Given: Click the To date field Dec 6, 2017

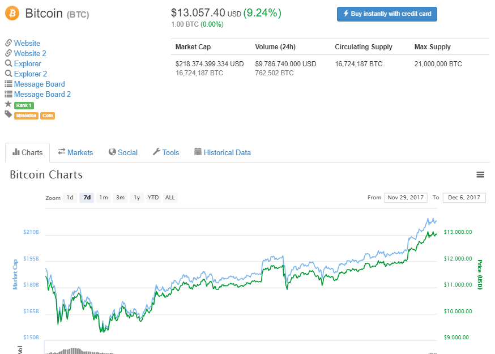Looking at the screenshot, I should tap(464, 198).
